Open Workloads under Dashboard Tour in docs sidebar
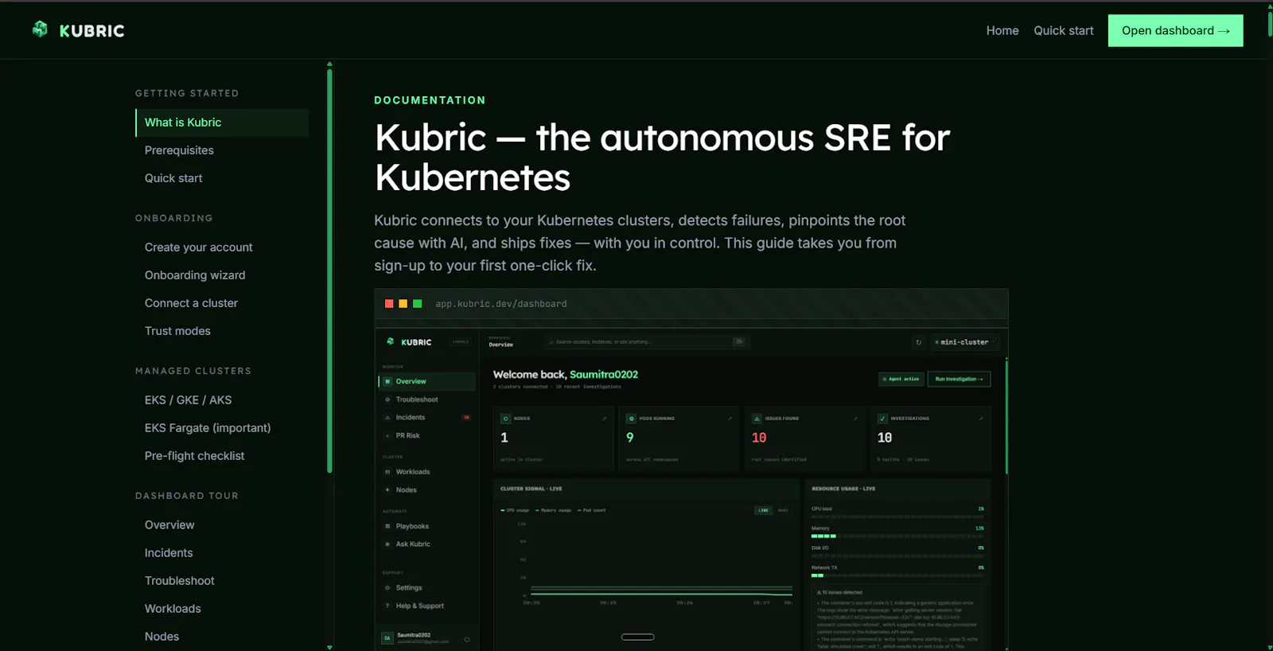The width and height of the screenshot is (1273, 651). point(173,609)
